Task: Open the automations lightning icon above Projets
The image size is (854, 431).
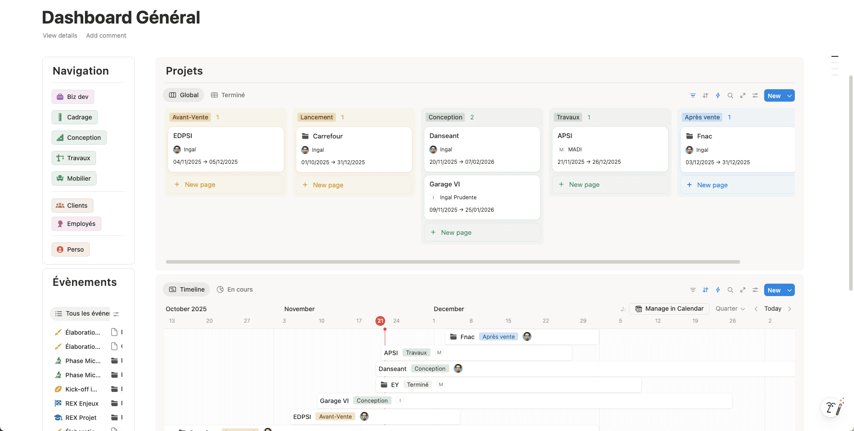Action: pyautogui.click(x=717, y=95)
